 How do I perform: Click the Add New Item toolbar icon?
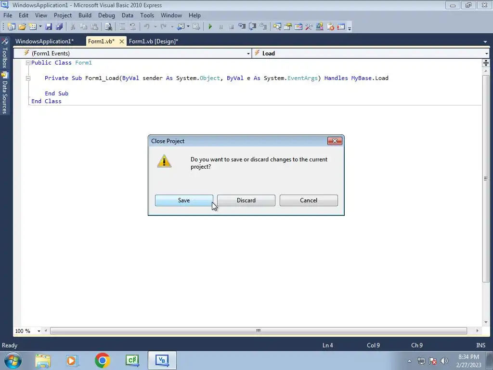33,27
